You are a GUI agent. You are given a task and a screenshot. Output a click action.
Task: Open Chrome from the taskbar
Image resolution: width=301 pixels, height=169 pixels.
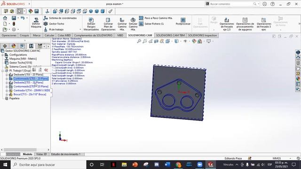pos(178,165)
